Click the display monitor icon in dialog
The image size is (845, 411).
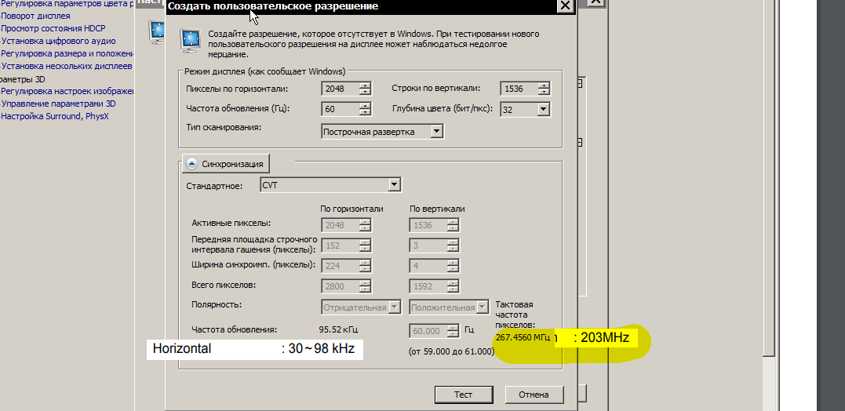click(x=190, y=41)
